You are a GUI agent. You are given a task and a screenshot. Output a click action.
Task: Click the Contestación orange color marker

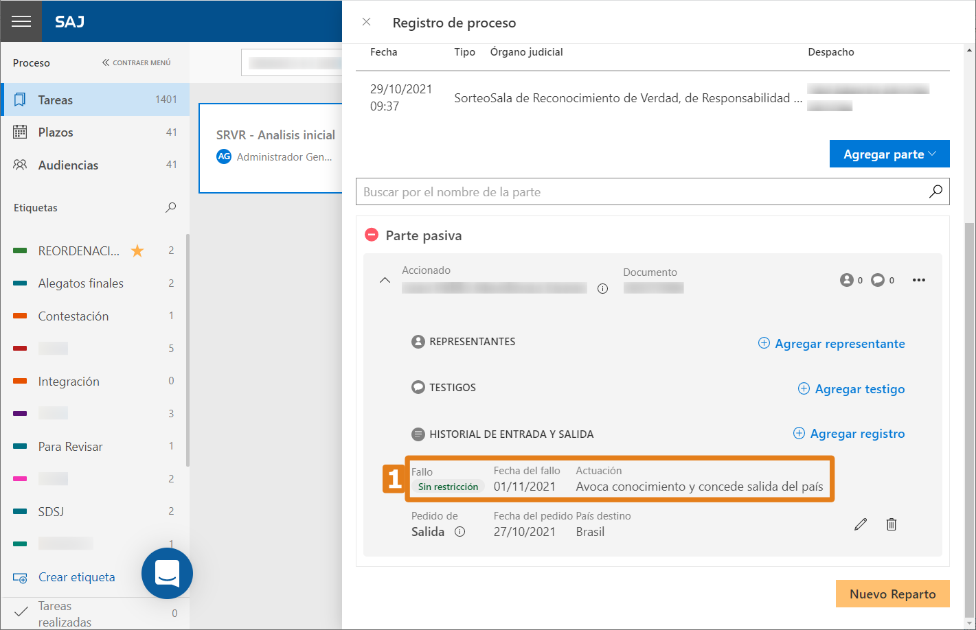coord(20,316)
